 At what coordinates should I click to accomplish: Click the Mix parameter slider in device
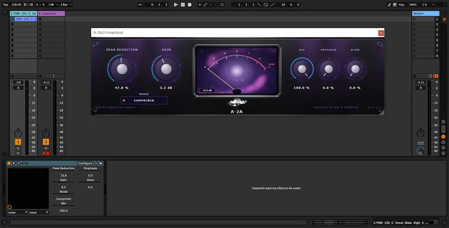click(x=63, y=207)
